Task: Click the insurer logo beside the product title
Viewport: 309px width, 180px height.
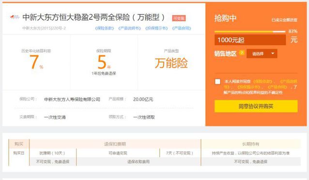Action: [x=15, y=17]
